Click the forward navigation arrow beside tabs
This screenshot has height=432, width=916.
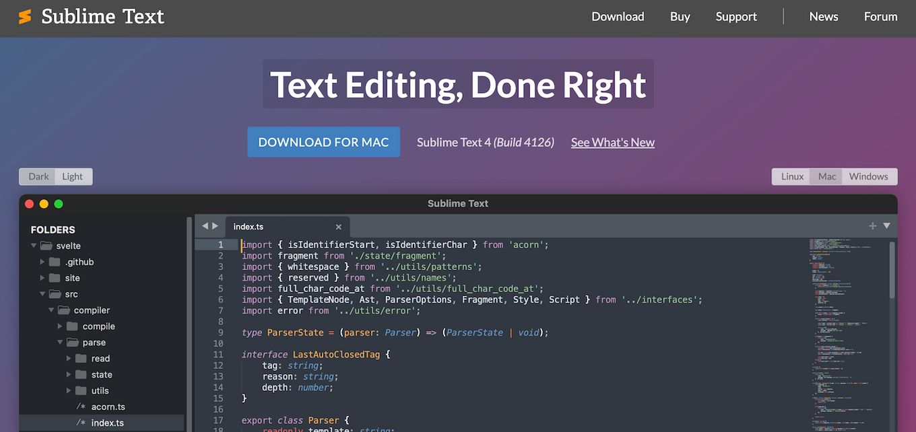(215, 226)
